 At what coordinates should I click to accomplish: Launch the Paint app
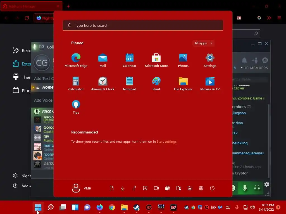(156, 84)
